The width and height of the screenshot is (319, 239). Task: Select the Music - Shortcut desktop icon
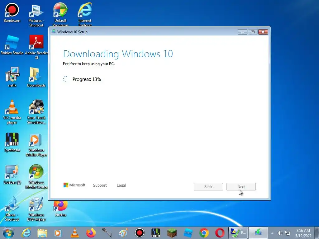pos(12,209)
